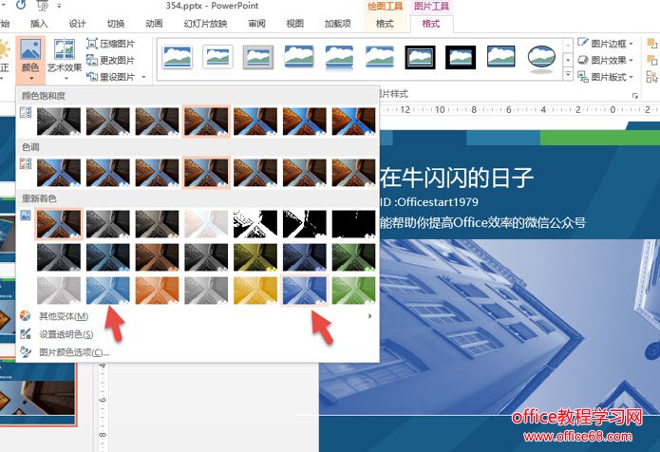Expand the 重设图片 dropdown arrow
Image resolution: width=660 pixels, height=452 pixels.
tap(144, 77)
